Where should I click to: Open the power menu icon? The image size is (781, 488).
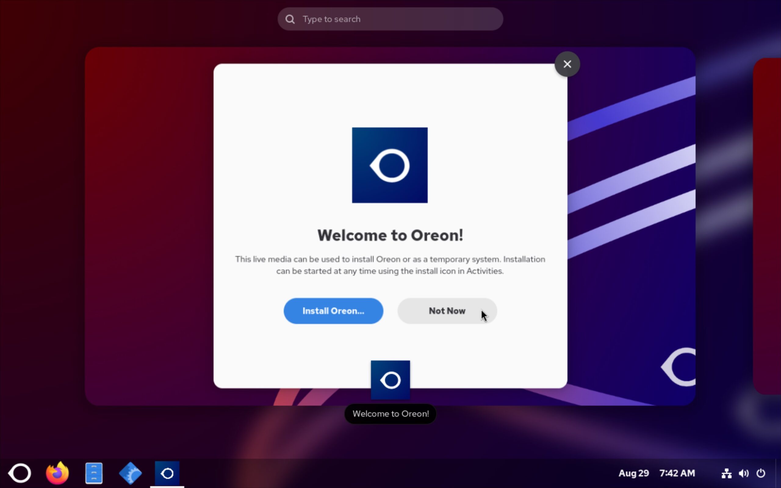[761, 473]
